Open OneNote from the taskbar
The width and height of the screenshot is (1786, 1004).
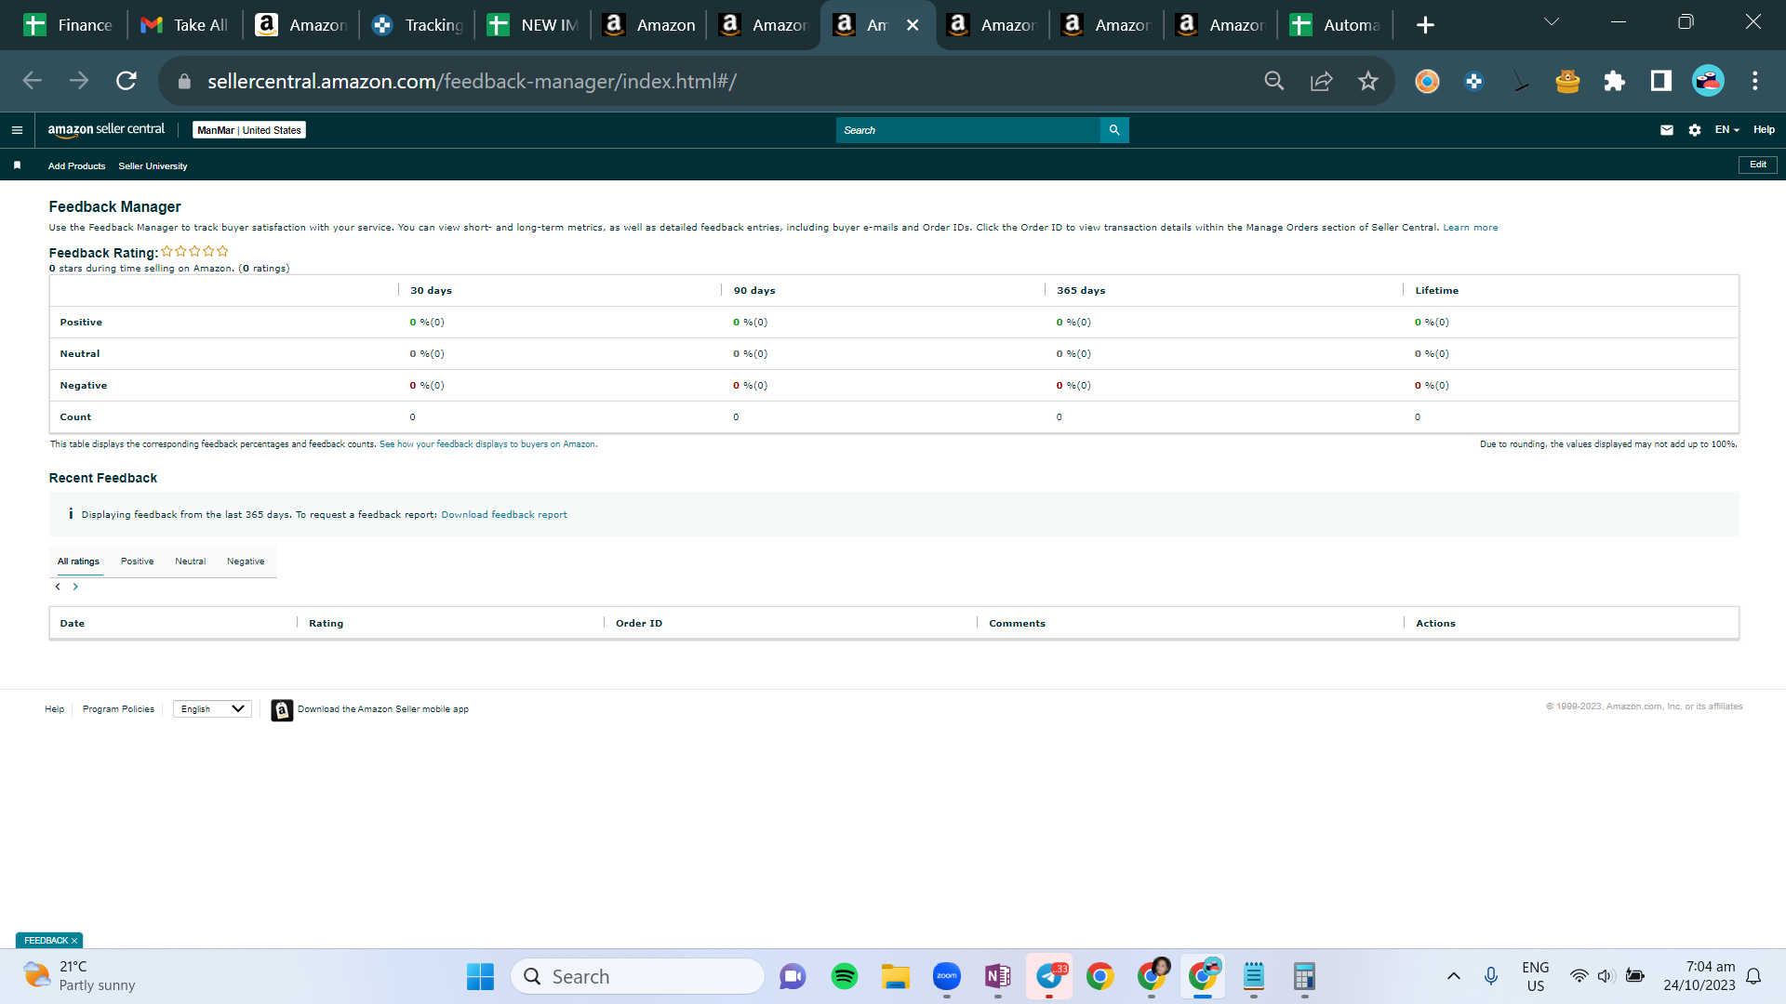(x=997, y=976)
